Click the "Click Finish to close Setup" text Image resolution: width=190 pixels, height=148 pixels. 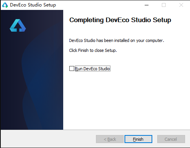(93, 50)
